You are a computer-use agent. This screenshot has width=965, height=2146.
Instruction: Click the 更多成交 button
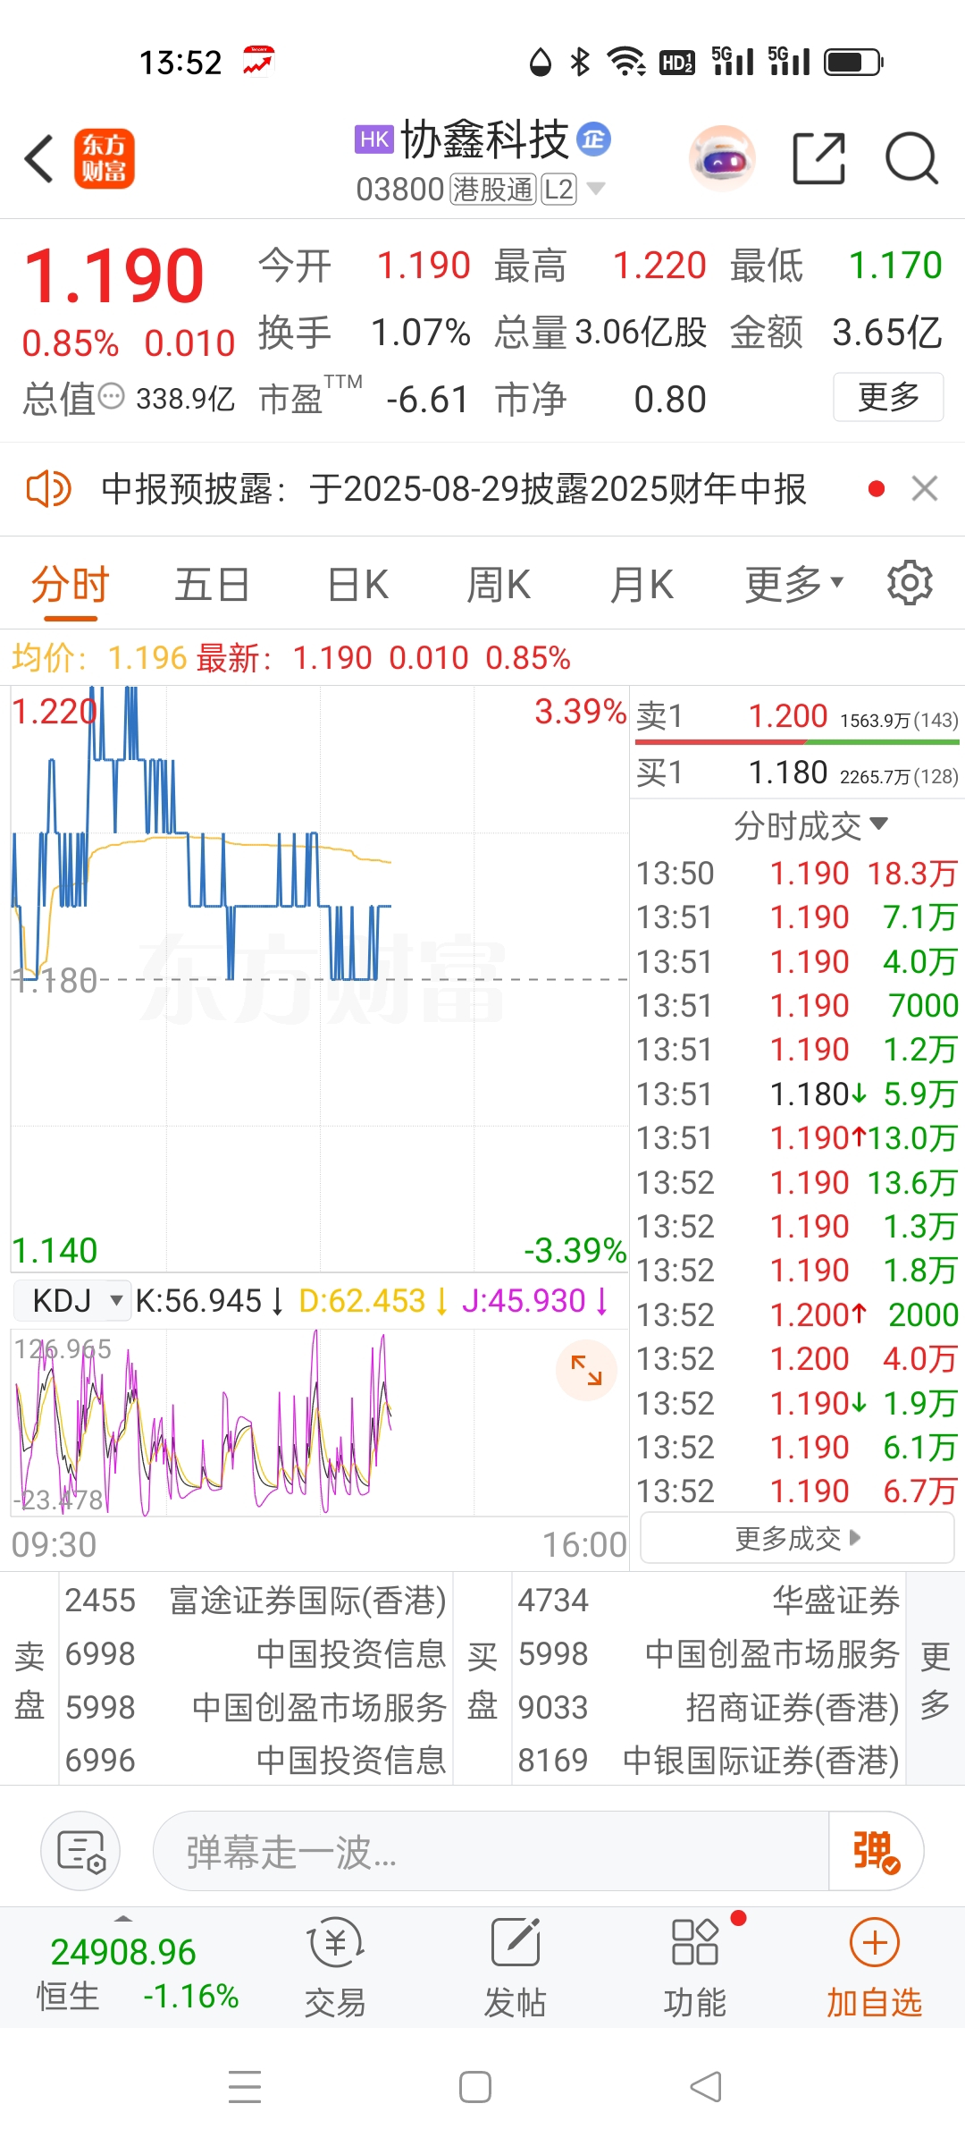click(x=797, y=1538)
